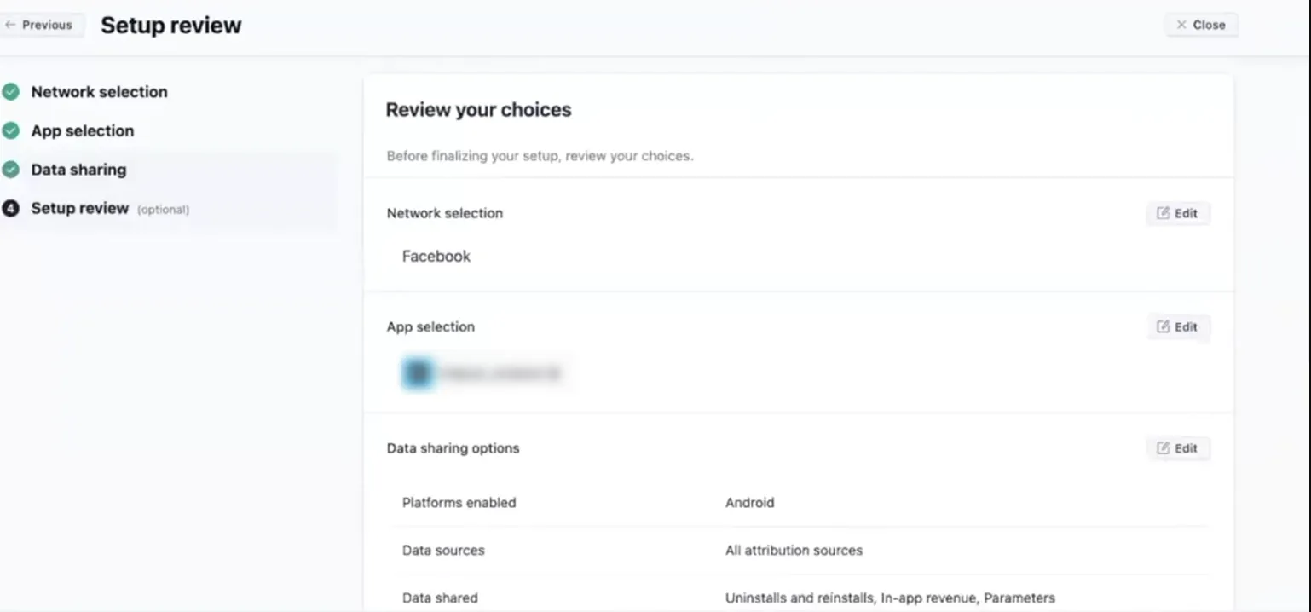The height and width of the screenshot is (612, 1311).
Task: Edit the Data sharing options section
Action: tap(1178, 448)
